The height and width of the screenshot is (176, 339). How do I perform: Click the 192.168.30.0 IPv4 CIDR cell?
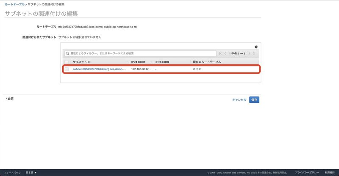[141, 69]
